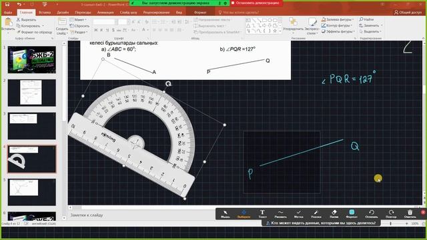Close the Zoom annotation toolbar
The width and height of the screenshot is (427, 240).
click(423, 212)
